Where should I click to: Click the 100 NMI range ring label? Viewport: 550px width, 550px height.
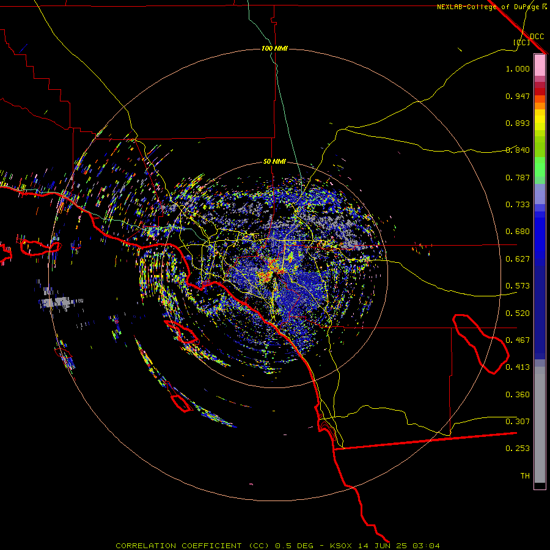pos(274,48)
